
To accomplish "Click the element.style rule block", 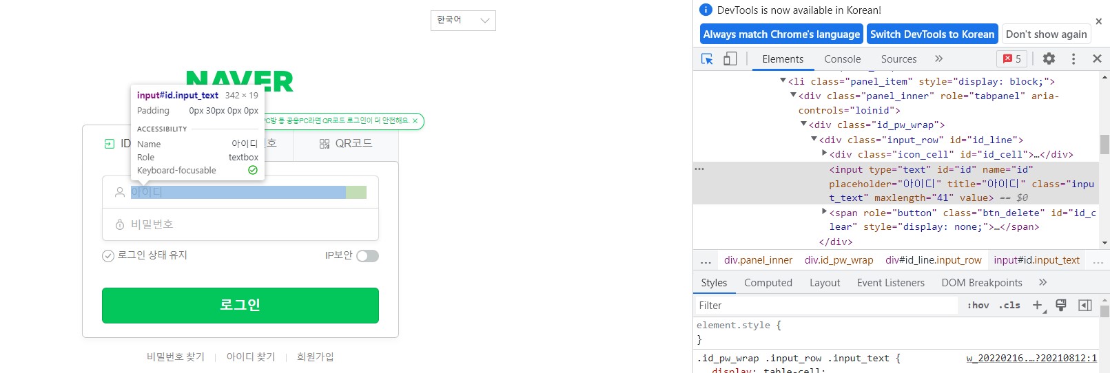I will pos(896,332).
